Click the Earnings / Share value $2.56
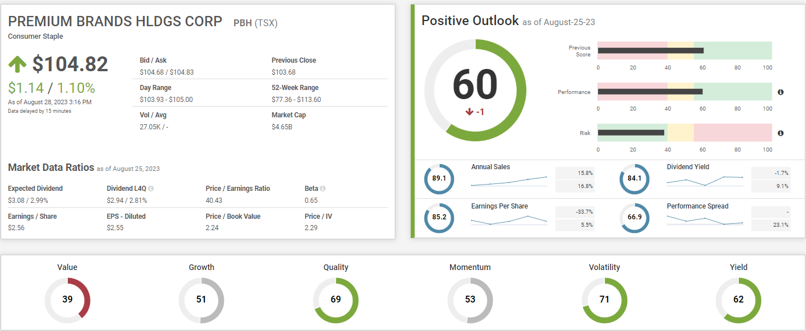 [x=16, y=228]
